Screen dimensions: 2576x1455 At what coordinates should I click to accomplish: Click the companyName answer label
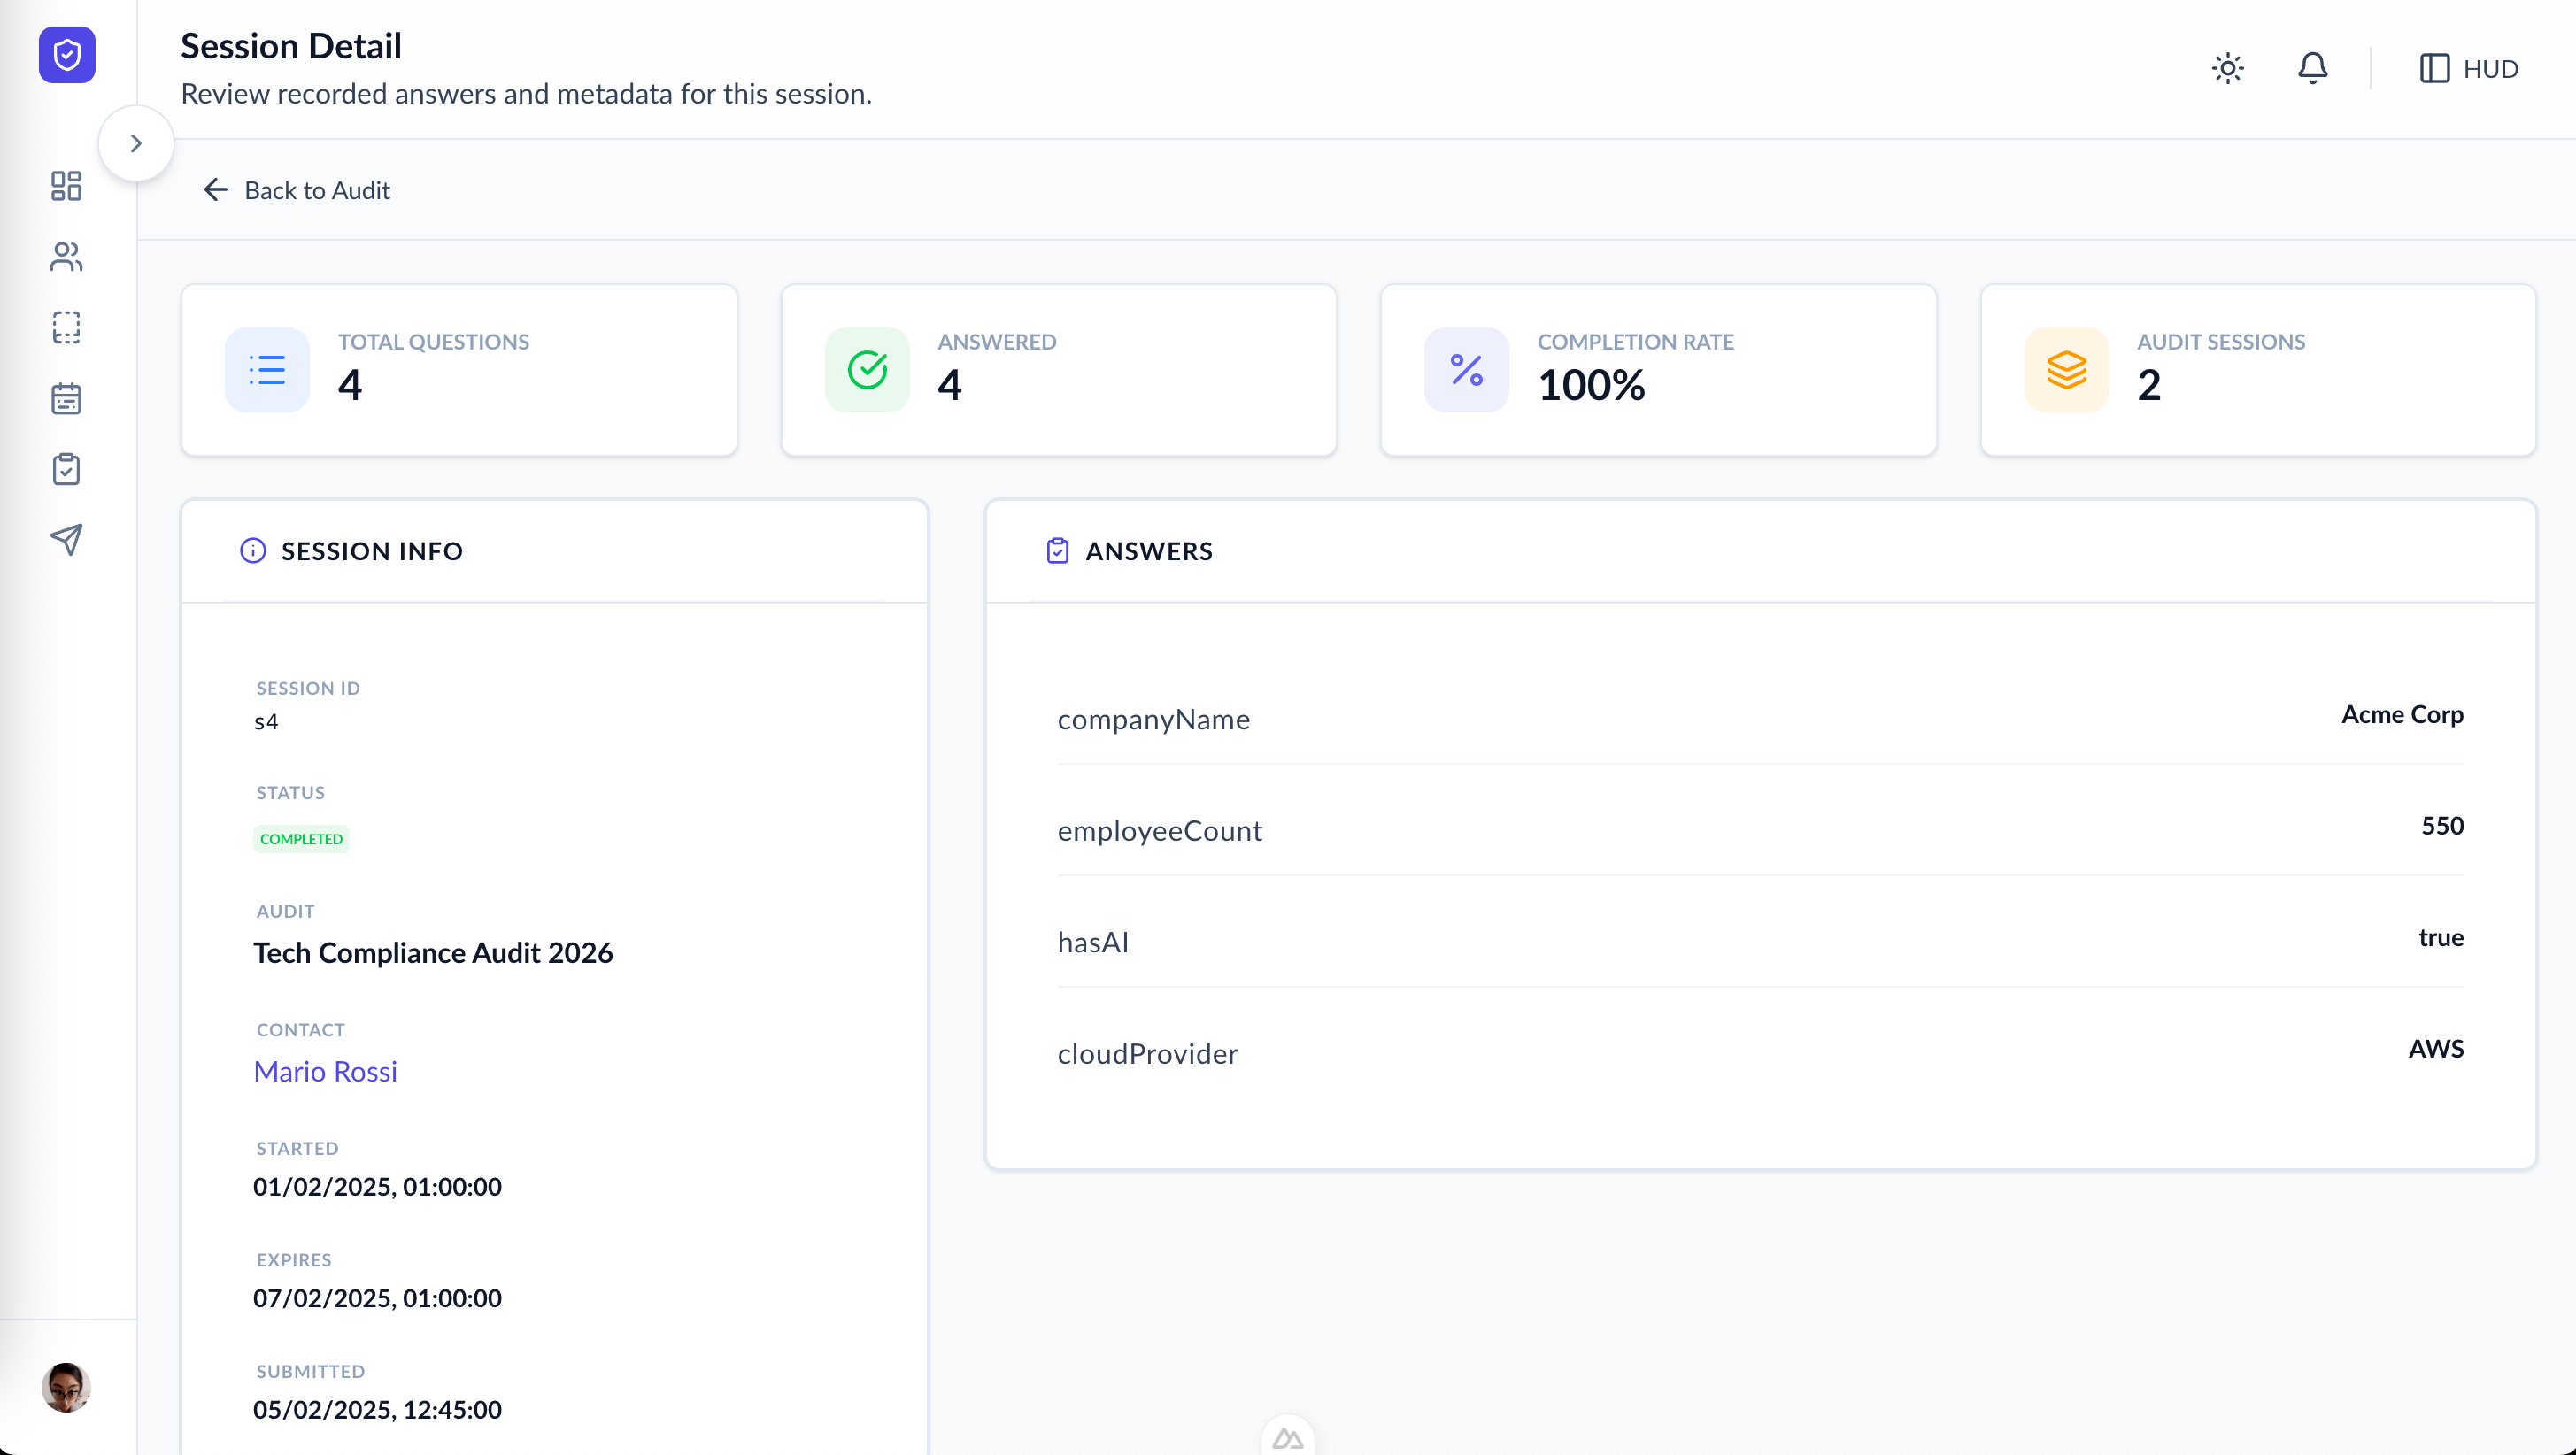[1154, 720]
